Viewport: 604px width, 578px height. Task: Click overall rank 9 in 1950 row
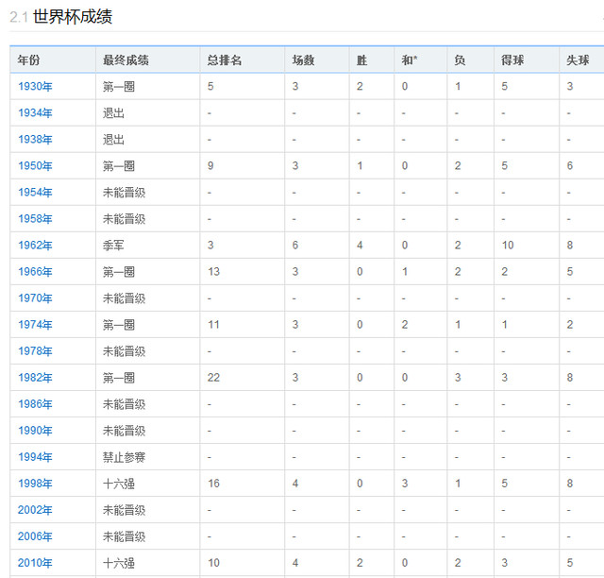coord(210,166)
